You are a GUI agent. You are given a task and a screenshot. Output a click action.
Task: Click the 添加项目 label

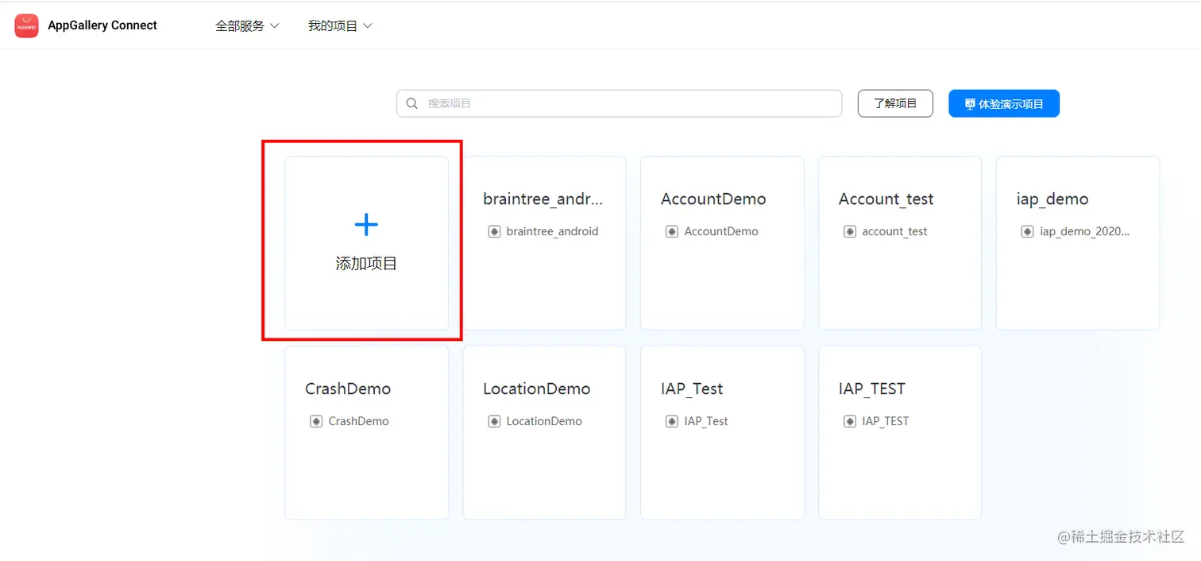pos(366,264)
